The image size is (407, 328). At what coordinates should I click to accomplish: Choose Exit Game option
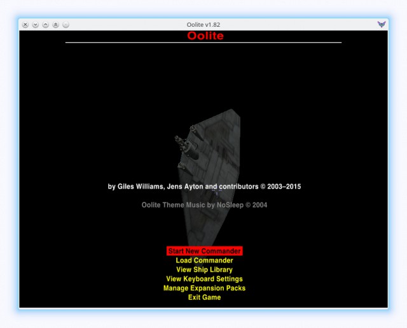click(205, 297)
